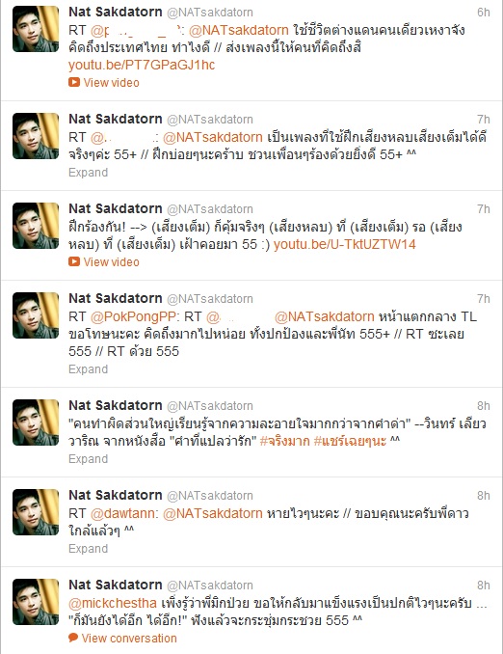Screen dimensions: 503x654
Task: Click Nat Sakdatorn name on the third tweet
Action: 116,208
